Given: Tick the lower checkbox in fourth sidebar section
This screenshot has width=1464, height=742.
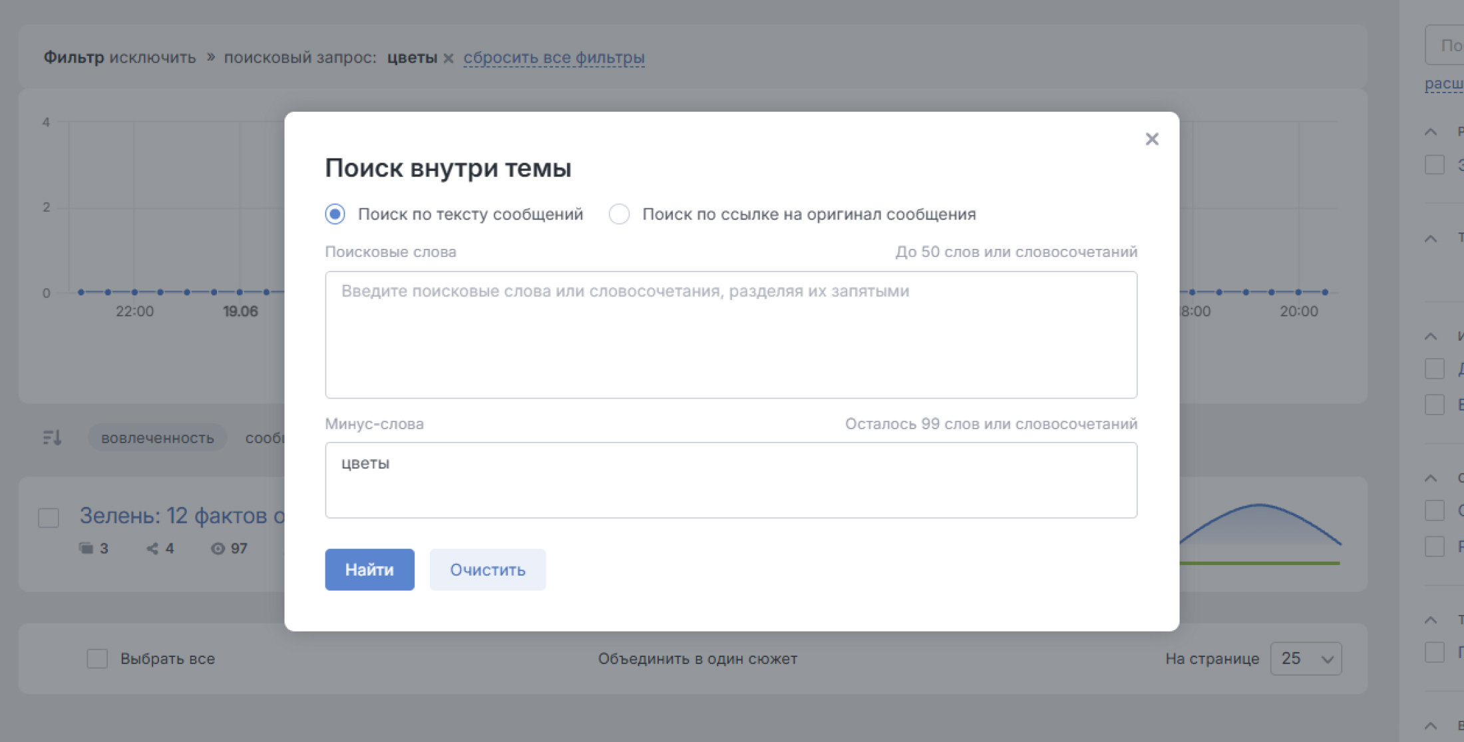Looking at the screenshot, I should pyautogui.click(x=1435, y=546).
